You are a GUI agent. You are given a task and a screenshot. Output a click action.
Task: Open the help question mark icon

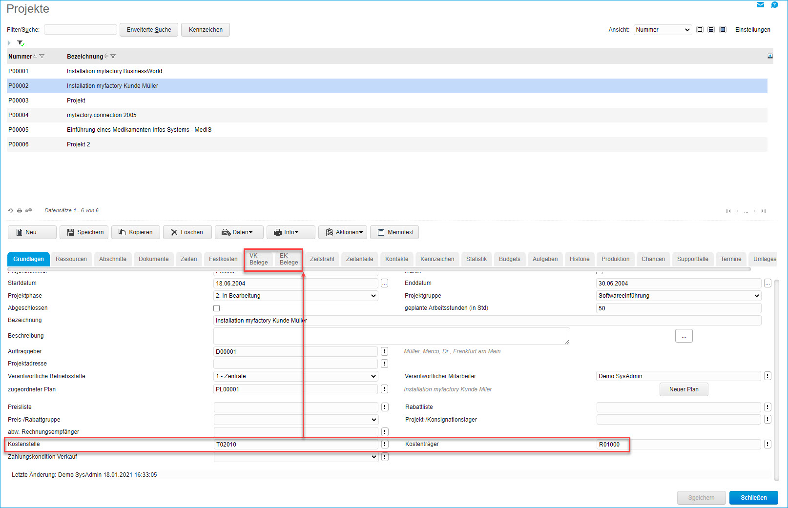click(x=774, y=5)
